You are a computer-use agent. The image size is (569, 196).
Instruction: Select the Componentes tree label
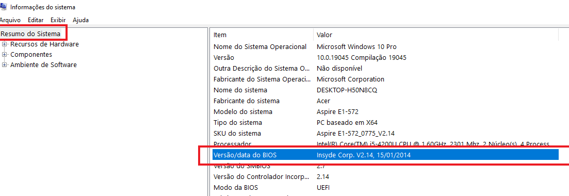coord(31,55)
